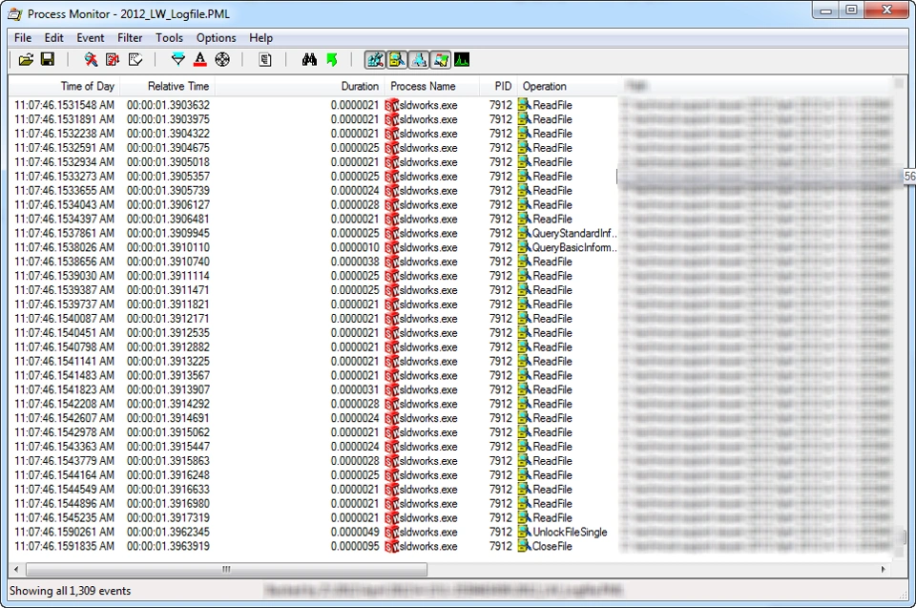Viewport: 916px width, 608px height.
Task: Click the horizontal scrollbar right arrow
Action: point(883,569)
